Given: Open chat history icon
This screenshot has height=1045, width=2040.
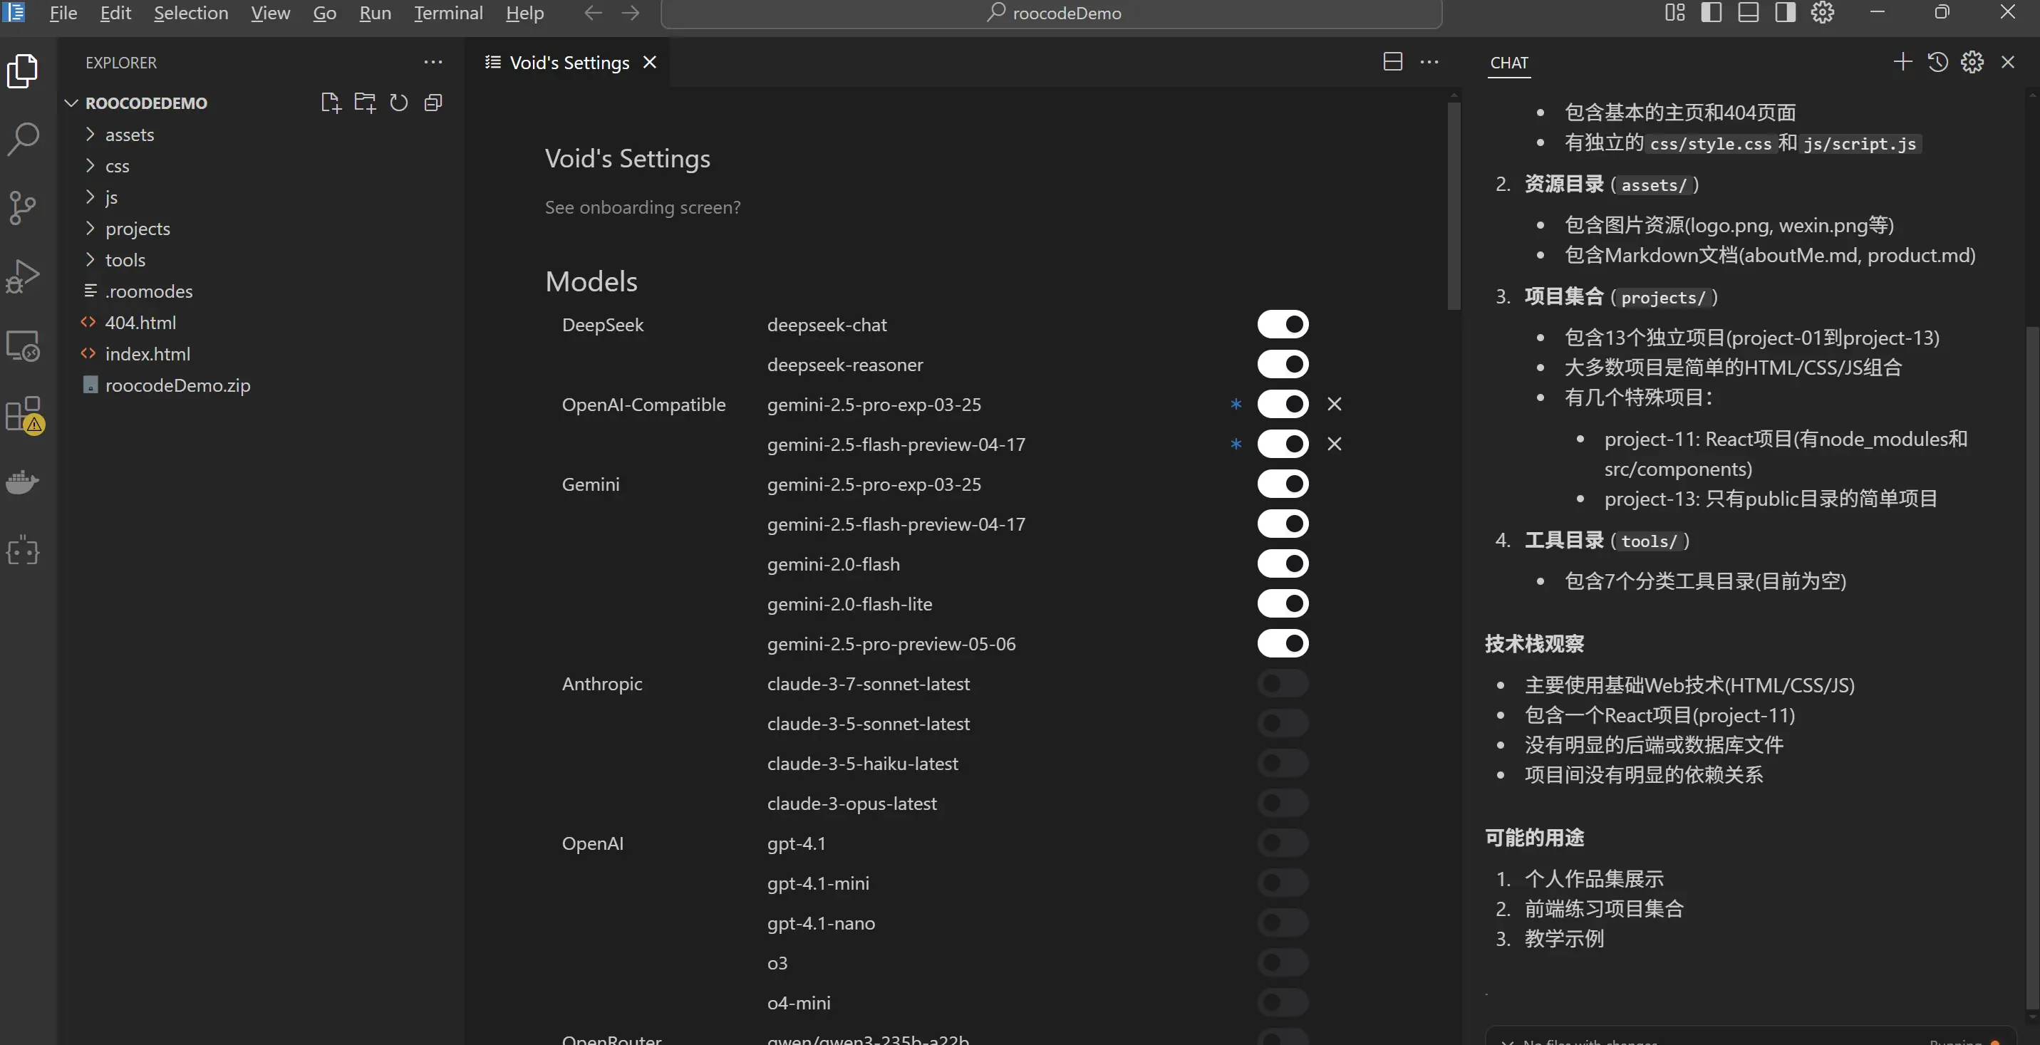Looking at the screenshot, I should [1938, 62].
